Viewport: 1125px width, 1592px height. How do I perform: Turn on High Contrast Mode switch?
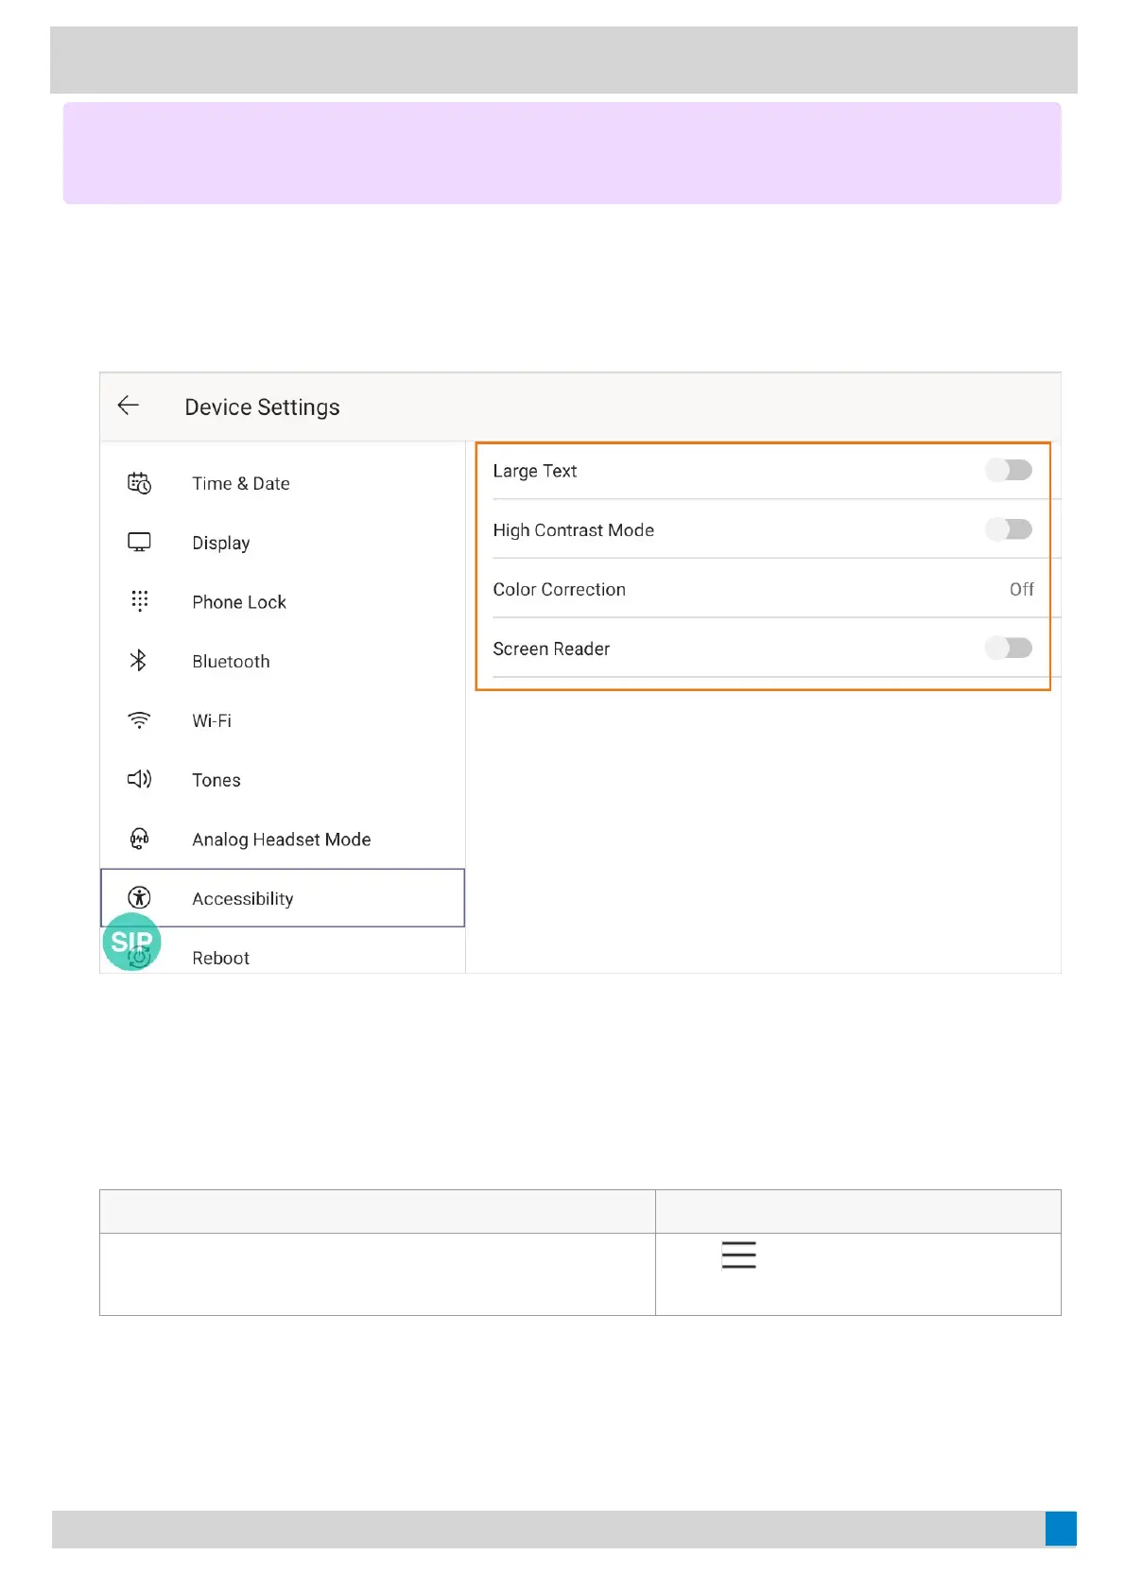1009,529
